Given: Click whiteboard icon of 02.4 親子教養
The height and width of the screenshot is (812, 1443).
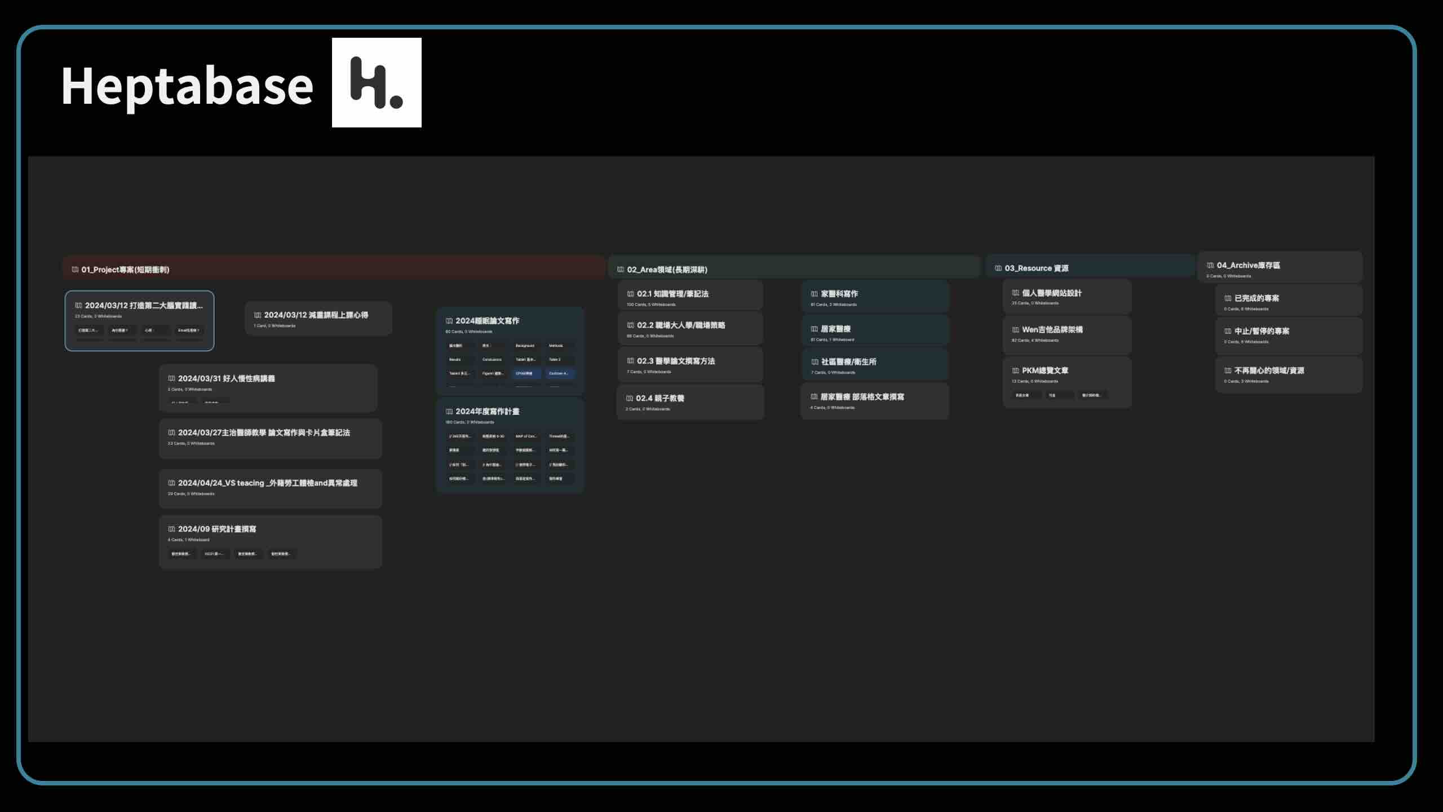Looking at the screenshot, I should pos(630,398).
